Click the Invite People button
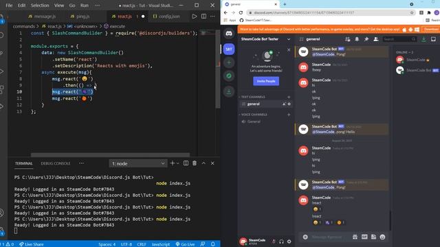Viewport: 440px width, 247px height. 266,81
